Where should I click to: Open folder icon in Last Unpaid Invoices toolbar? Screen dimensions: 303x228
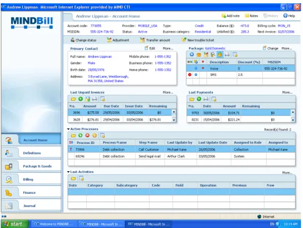pyautogui.click(x=73, y=99)
